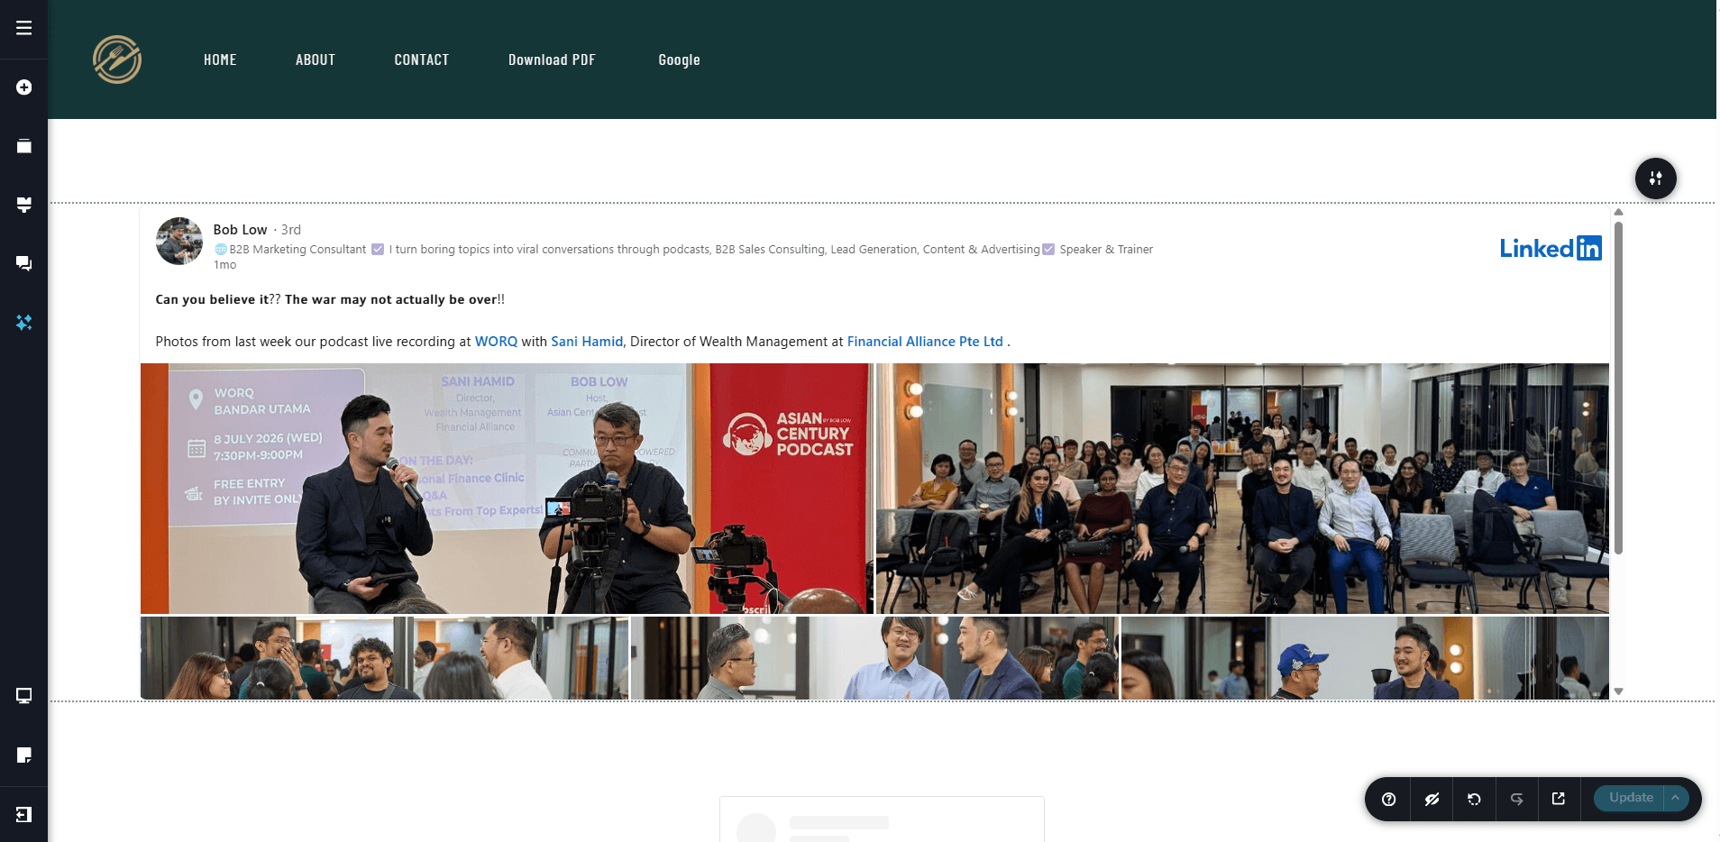Viewport: 1720px width, 842px height.
Task: Click the '1mo' post timestamp
Action: (x=224, y=265)
